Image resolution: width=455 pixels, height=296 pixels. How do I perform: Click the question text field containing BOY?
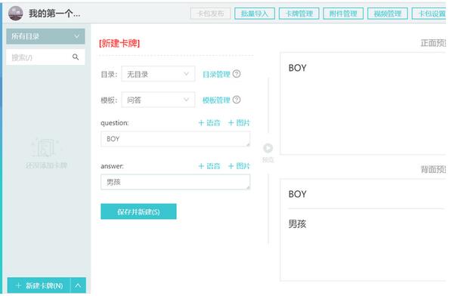[175, 139]
